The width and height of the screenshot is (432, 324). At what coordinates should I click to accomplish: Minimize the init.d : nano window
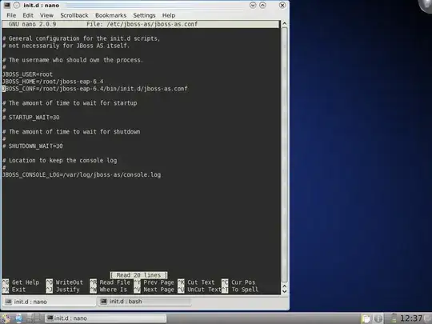(x=253, y=6)
